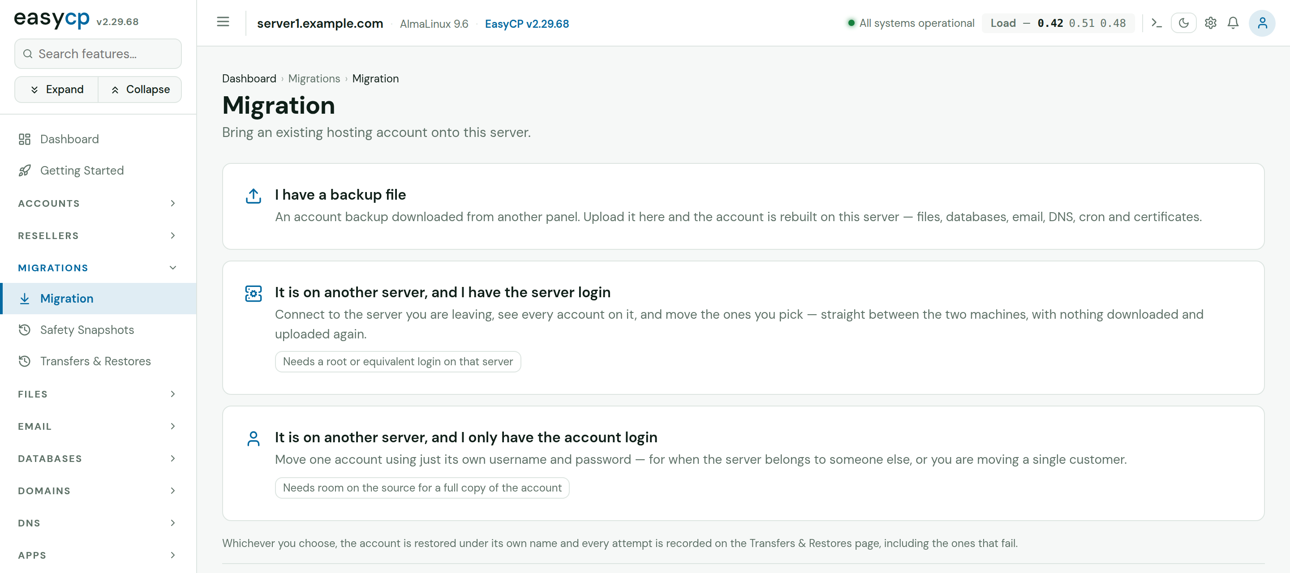1290x573 pixels.
Task: Expand the Databases sidebar section
Action: click(98, 458)
